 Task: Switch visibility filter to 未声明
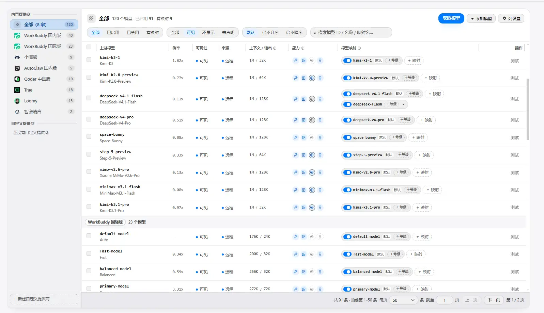(x=228, y=33)
